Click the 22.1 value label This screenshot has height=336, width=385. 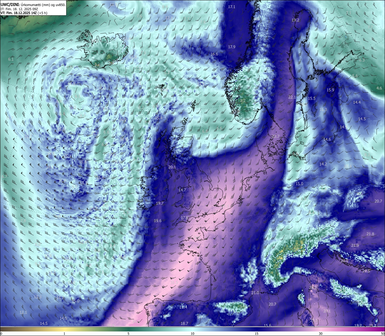tap(292, 97)
